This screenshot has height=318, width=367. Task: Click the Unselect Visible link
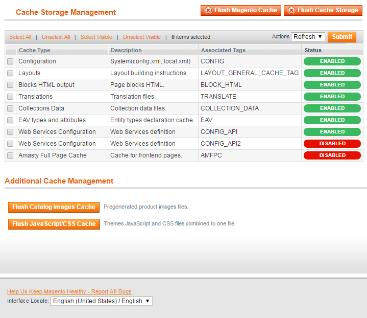click(141, 37)
